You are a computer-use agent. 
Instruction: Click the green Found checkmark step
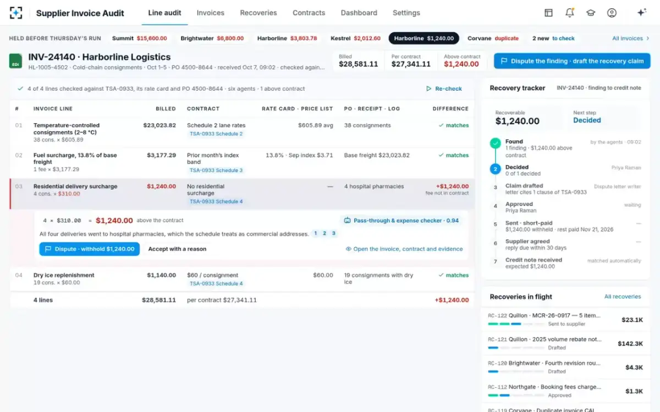pos(496,144)
